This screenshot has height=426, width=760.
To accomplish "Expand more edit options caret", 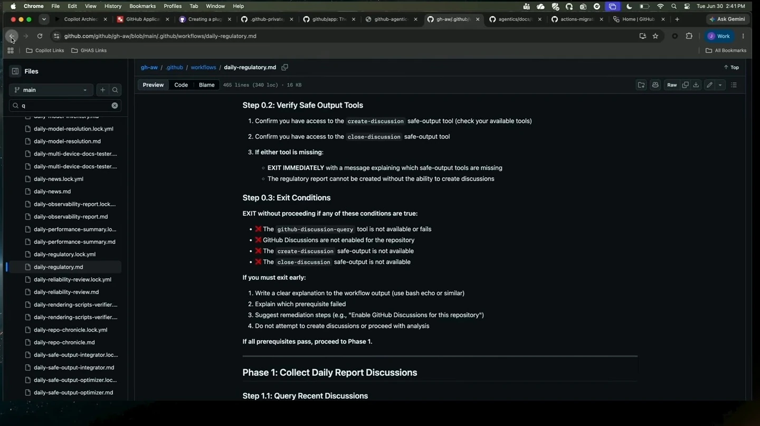I will pos(720,85).
